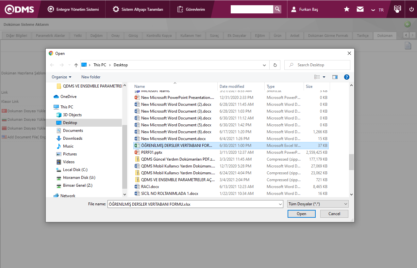Select the RACI.docx file

coord(150,187)
